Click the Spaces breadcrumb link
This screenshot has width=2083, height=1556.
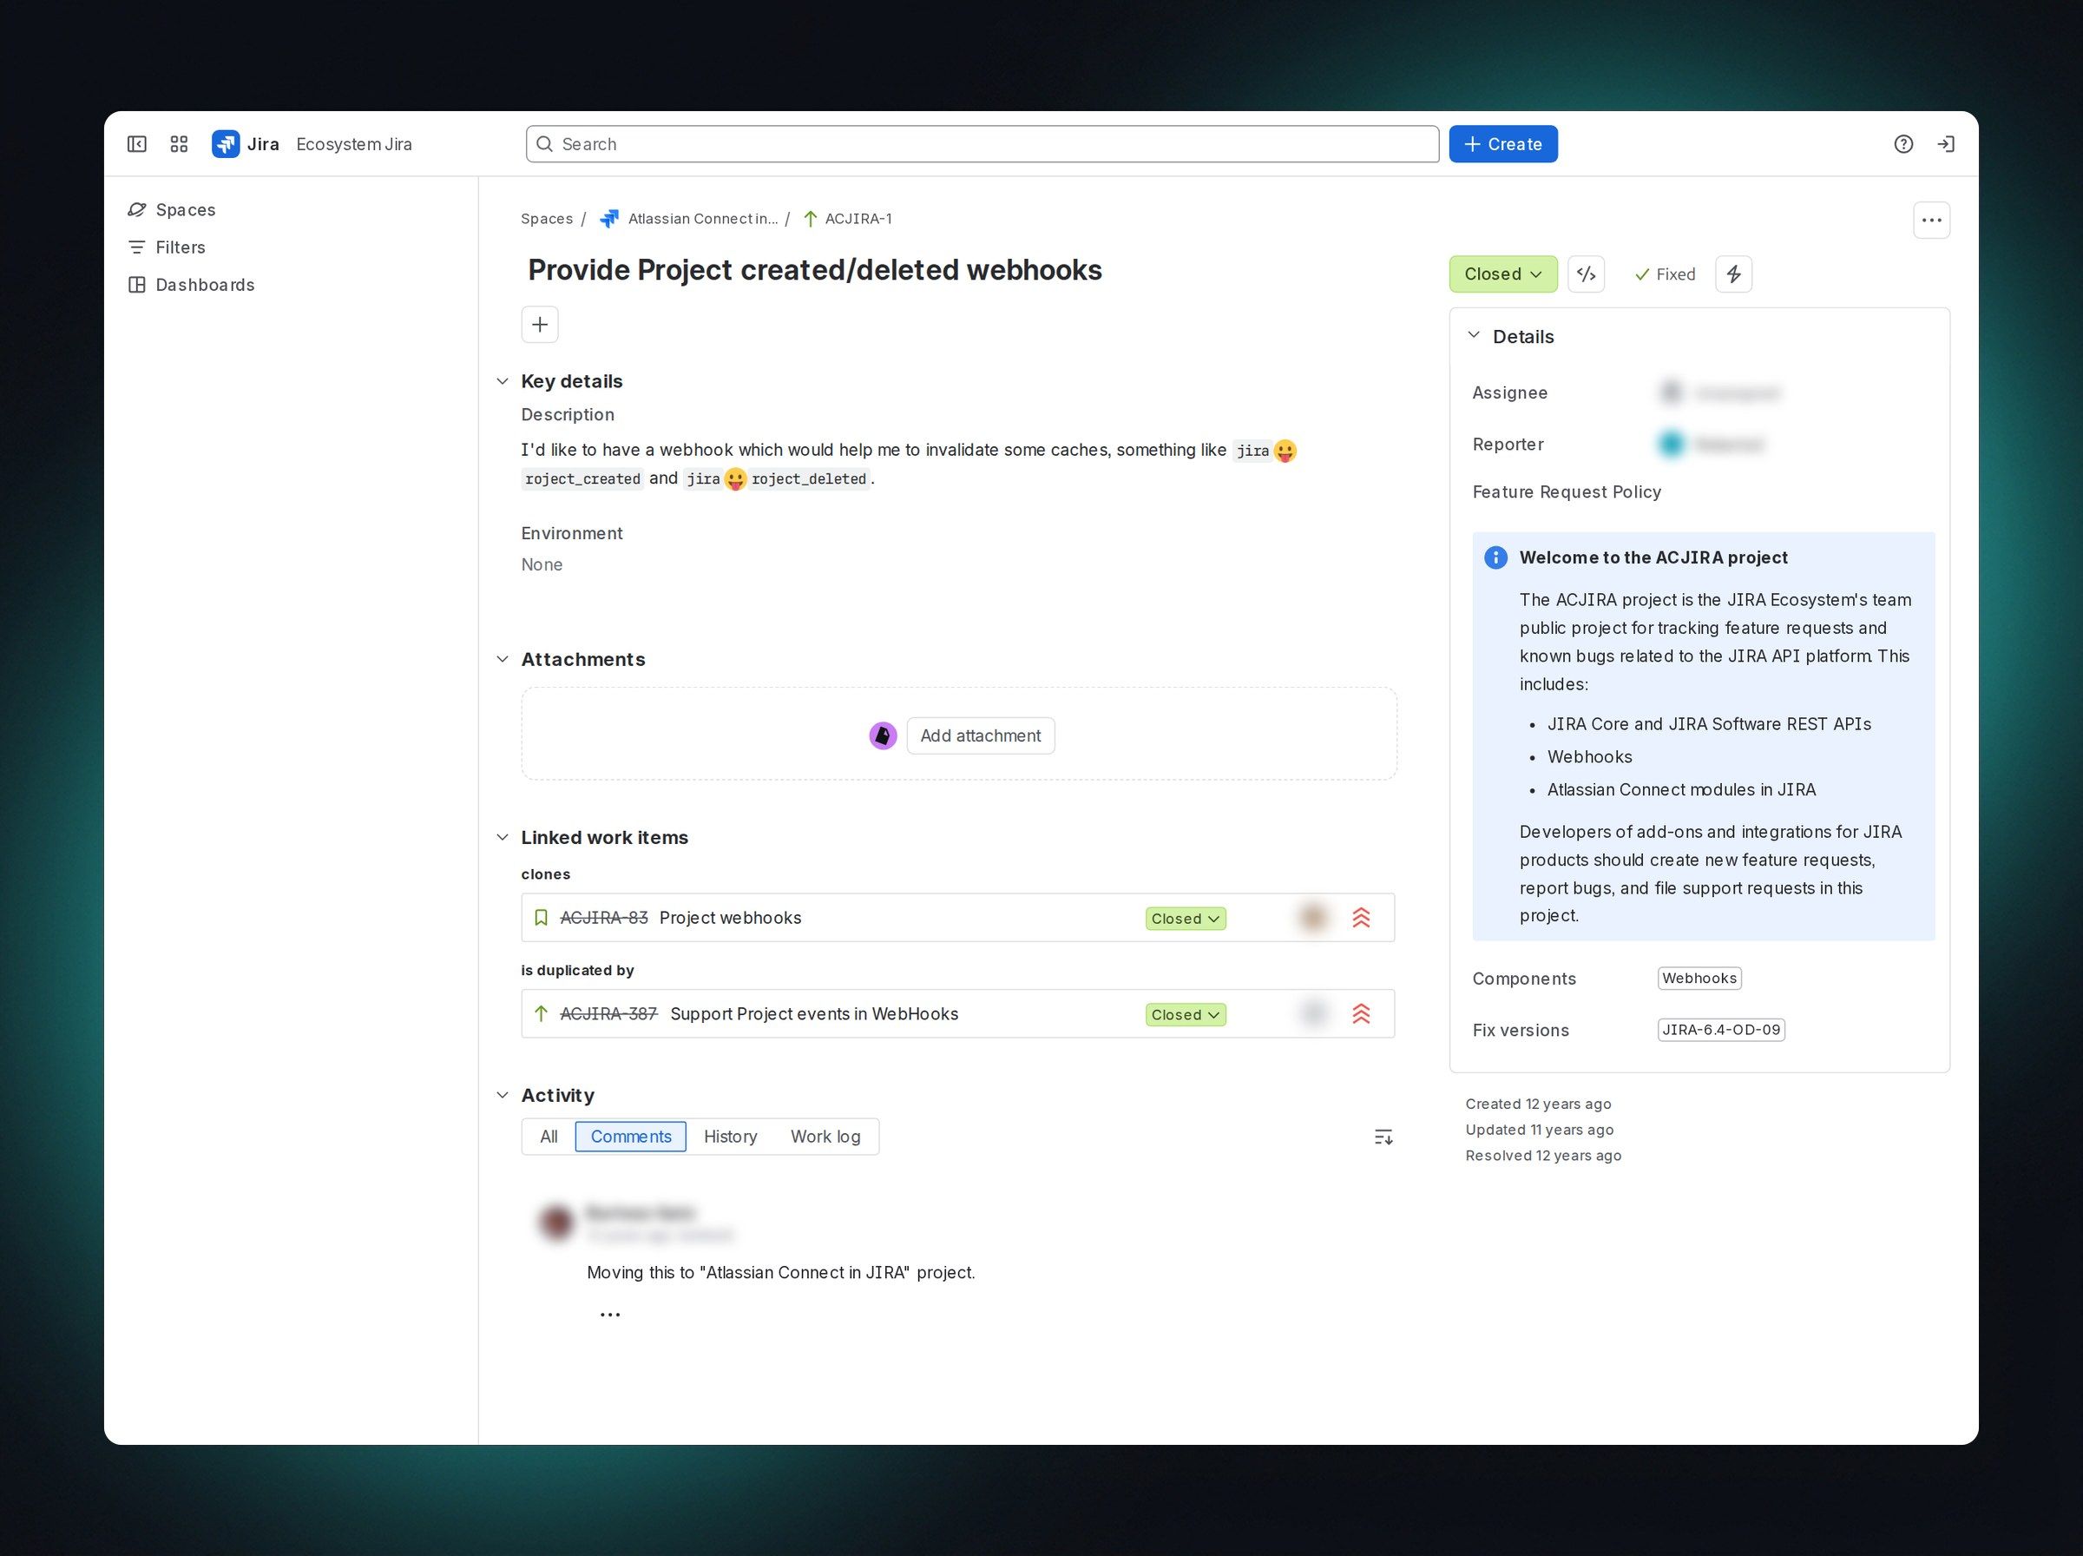(x=546, y=219)
